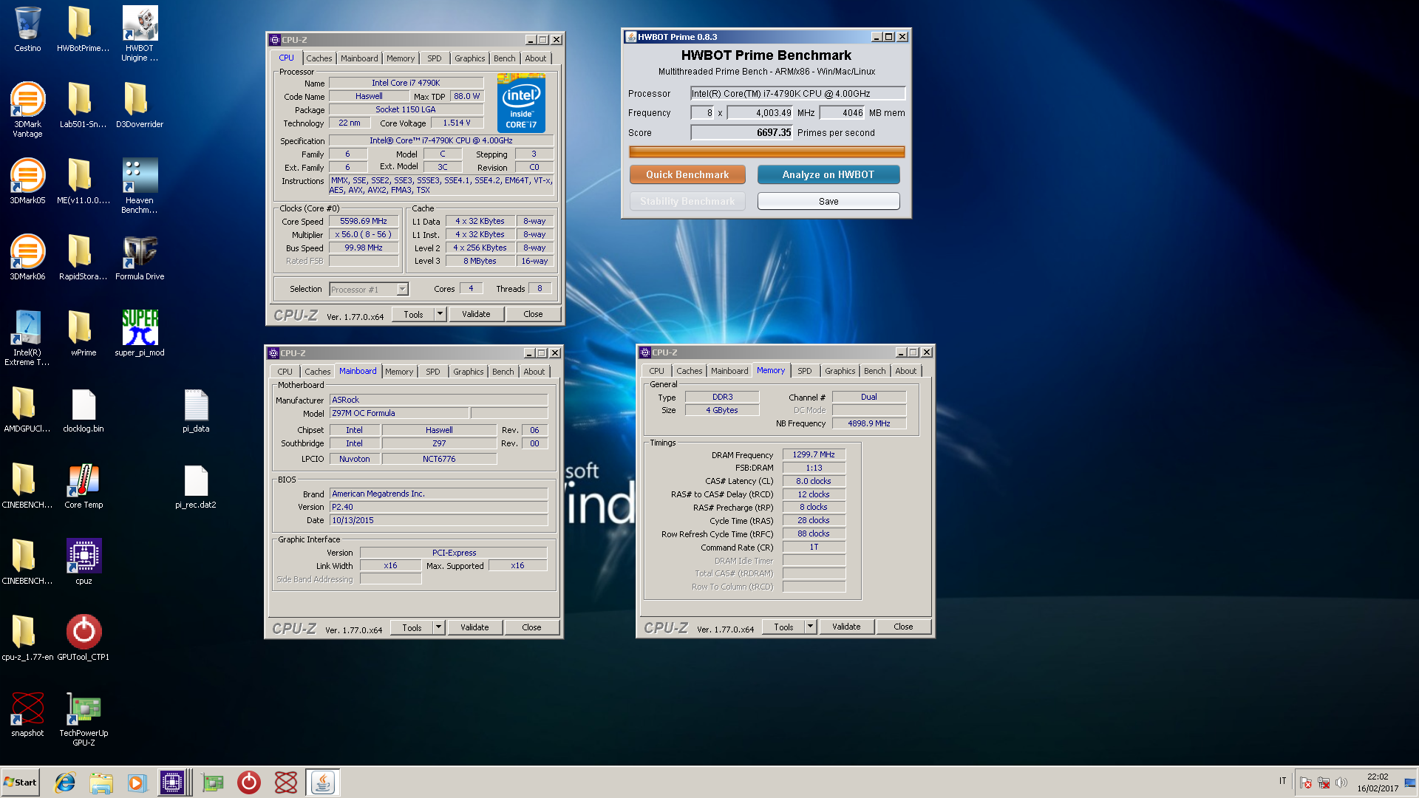Viewport: 1419px width, 798px height.
Task: Click the Score field showing 6697.35
Action: [741, 133]
